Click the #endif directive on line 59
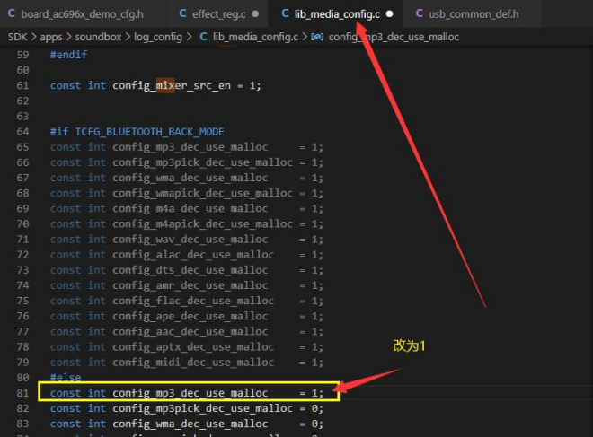Screen dimensions: 593x437 pyautogui.click(x=68, y=55)
